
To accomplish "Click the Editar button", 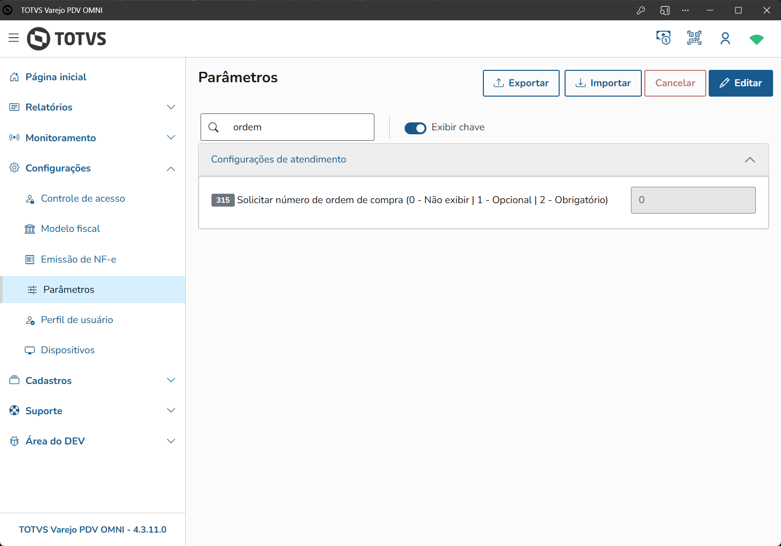I will tap(741, 83).
